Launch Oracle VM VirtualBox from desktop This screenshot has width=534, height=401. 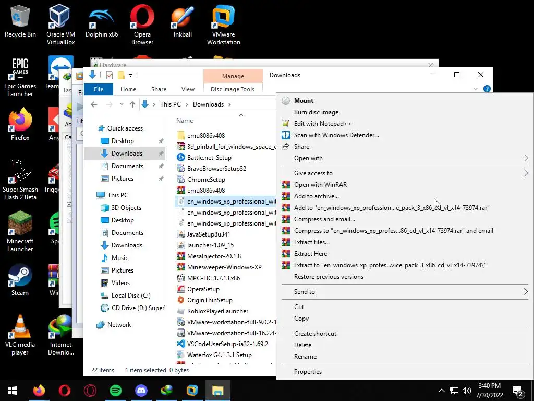point(60,25)
